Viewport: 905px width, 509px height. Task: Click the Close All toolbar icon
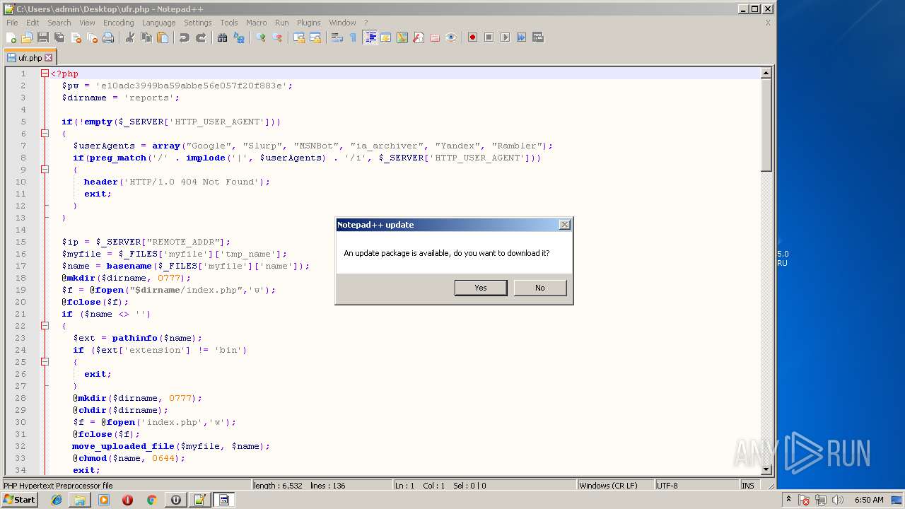pyautogui.click(x=92, y=37)
